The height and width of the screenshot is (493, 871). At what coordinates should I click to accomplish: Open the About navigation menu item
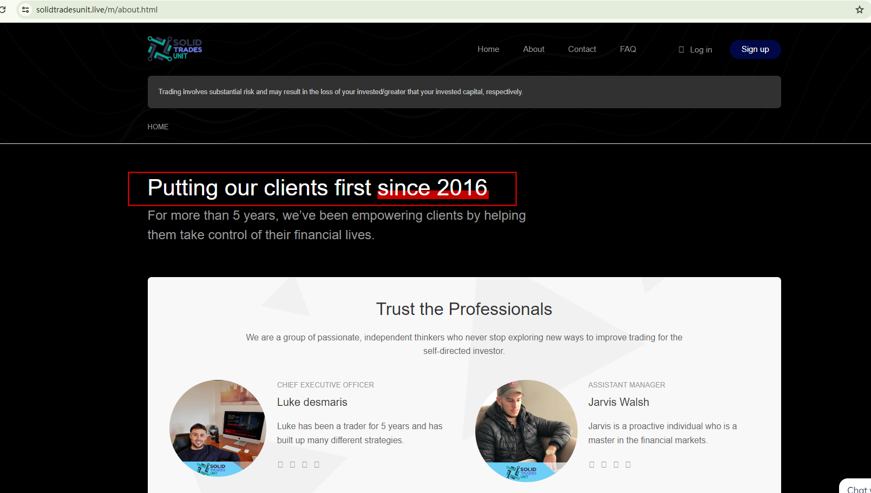point(534,49)
